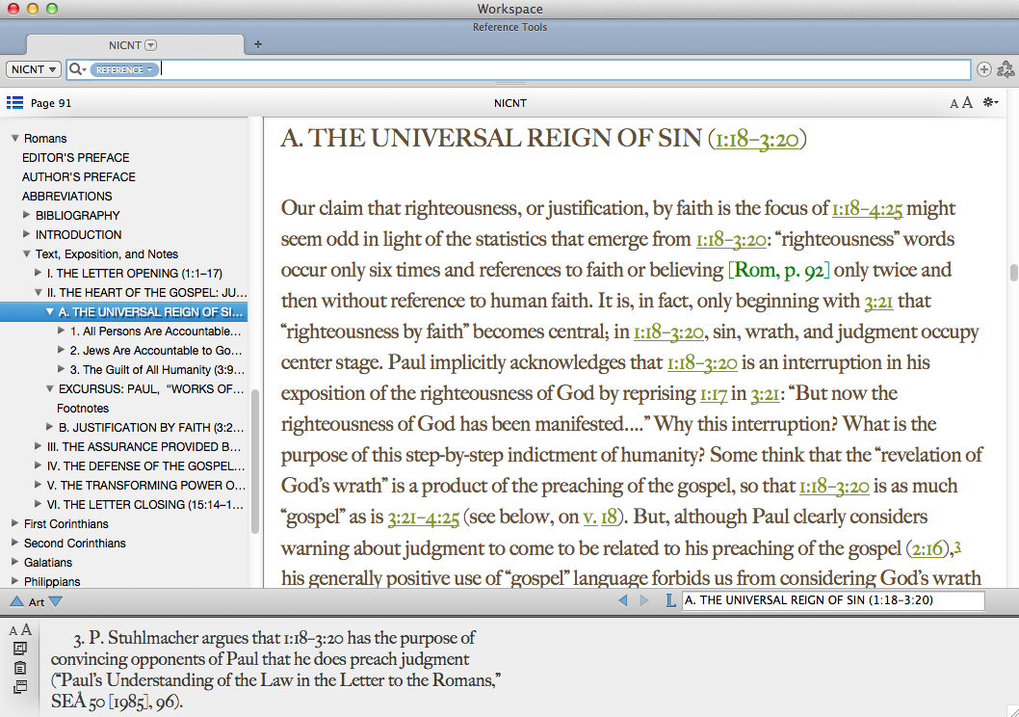Go forward with the right arrow

[644, 600]
